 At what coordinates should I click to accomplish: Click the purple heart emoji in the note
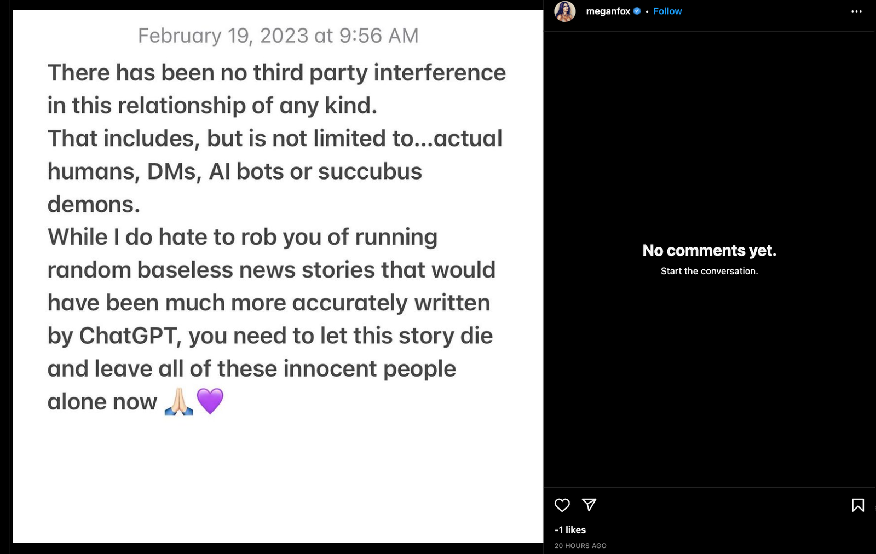210,401
